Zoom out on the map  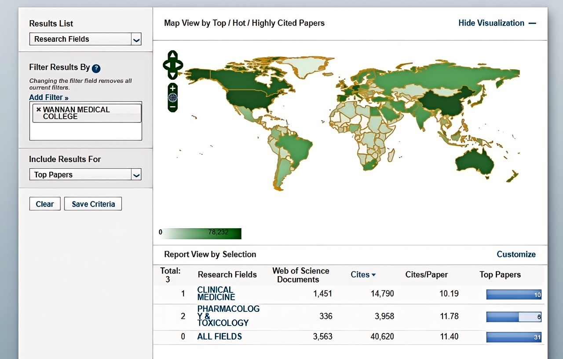click(173, 107)
